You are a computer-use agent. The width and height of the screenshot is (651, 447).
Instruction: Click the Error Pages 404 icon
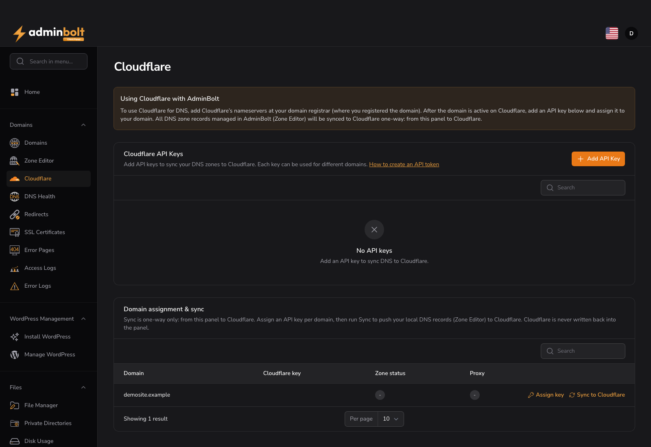[x=15, y=250]
